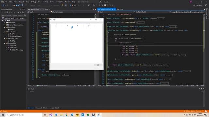Click the account badge in title bar
209x117 pixels.
click(x=191, y=2)
